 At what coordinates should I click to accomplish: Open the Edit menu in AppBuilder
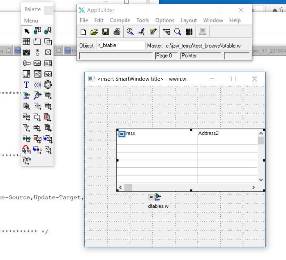point(99,20)
